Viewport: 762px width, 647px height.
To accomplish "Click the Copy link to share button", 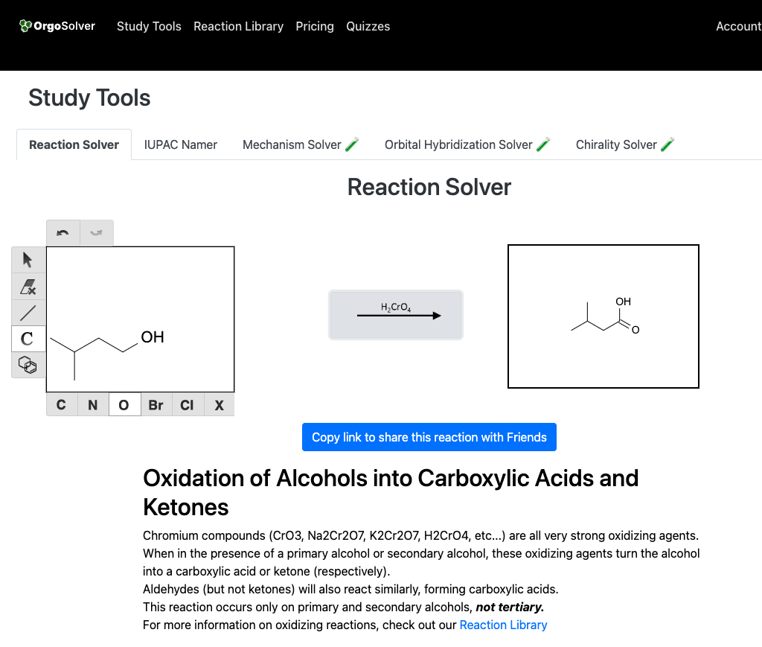I will click(x=429, y=437).
